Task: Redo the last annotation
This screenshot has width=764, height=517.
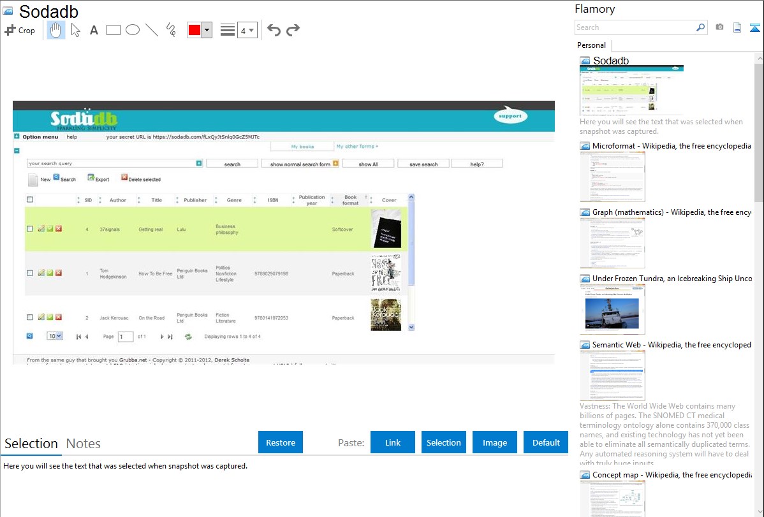Action: pyautogui.click(x=293, y=30)
